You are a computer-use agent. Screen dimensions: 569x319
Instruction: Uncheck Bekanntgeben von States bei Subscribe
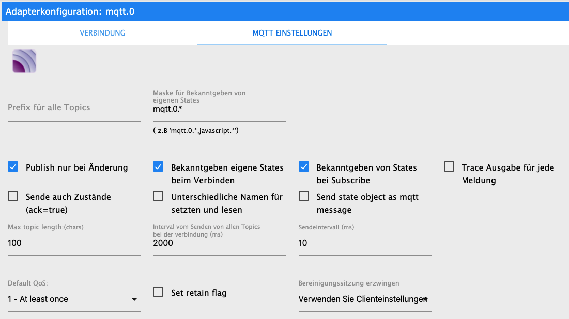coord(304,167)
